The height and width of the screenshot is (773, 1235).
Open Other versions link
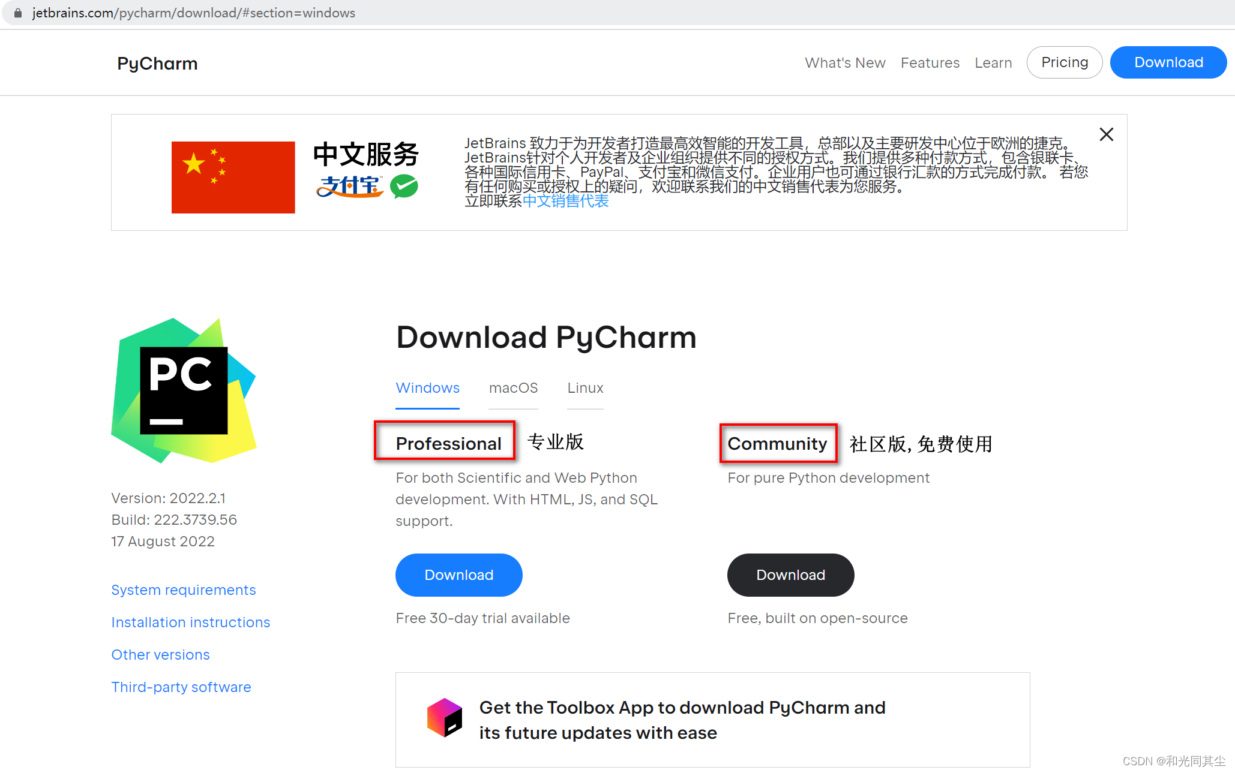click(x=160, y=655)
